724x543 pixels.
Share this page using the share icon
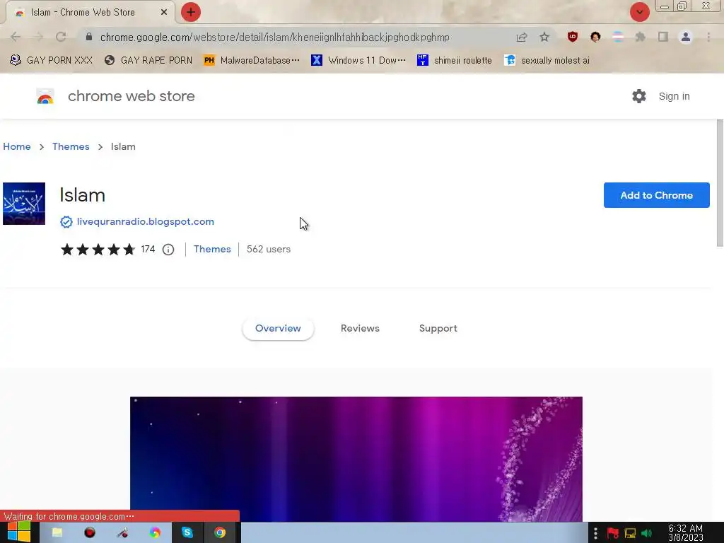522,37
